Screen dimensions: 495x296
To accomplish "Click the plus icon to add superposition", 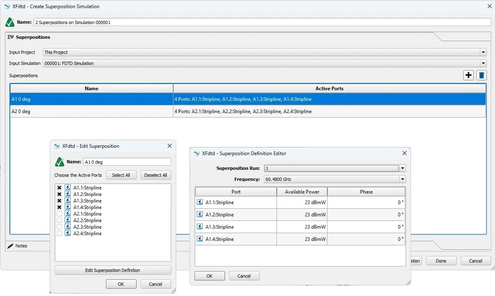I will [x=468, y=75].
